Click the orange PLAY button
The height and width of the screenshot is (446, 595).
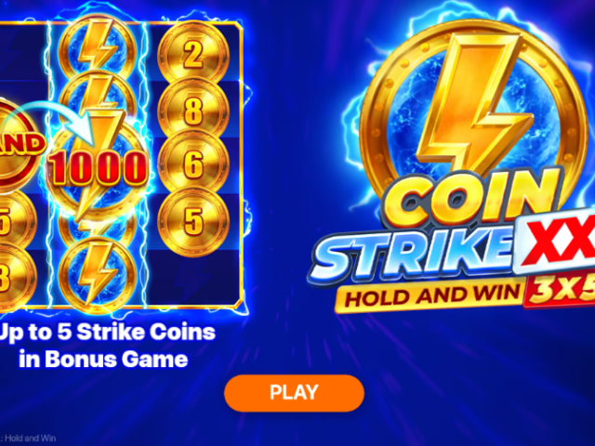coord(294,393)
